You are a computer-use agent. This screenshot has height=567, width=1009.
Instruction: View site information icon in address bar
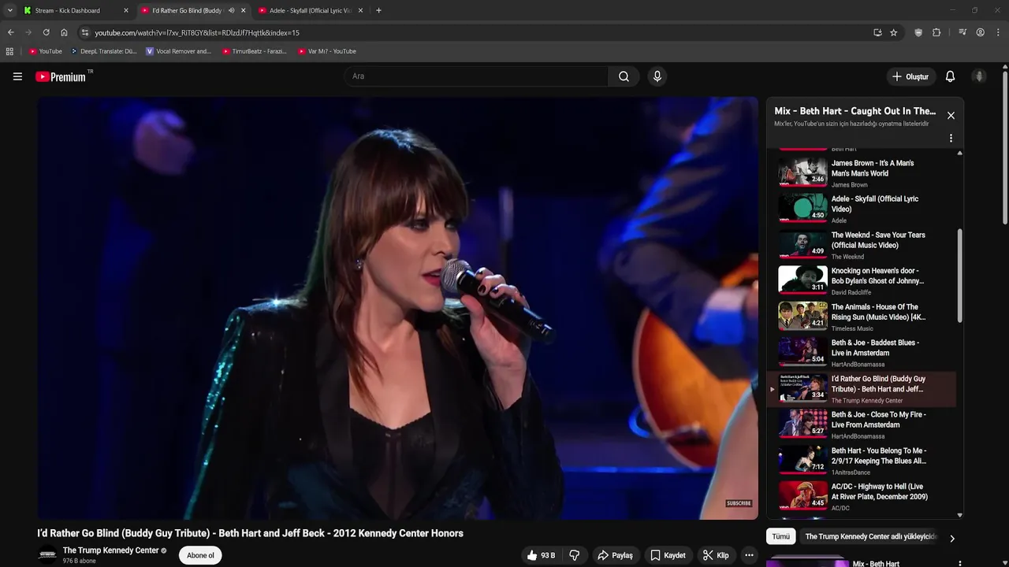85,32
